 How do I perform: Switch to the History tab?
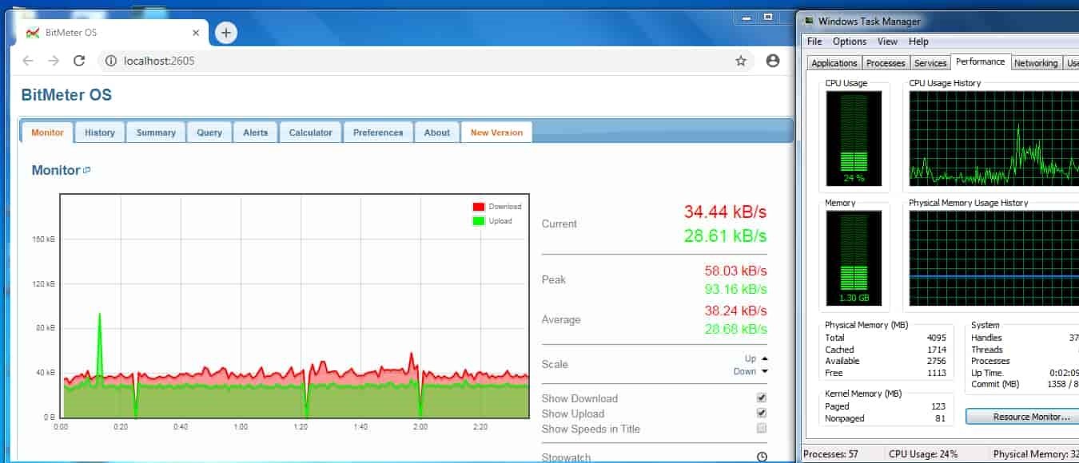tap(100, 132)
